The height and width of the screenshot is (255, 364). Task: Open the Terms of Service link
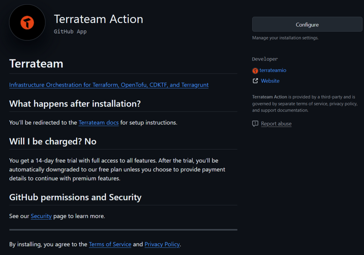click(110, 244)
